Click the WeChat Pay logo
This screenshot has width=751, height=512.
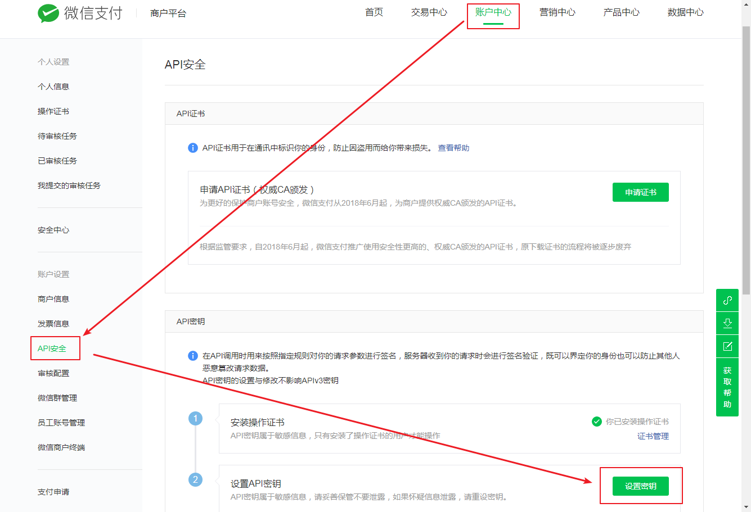tap(80, 13)
